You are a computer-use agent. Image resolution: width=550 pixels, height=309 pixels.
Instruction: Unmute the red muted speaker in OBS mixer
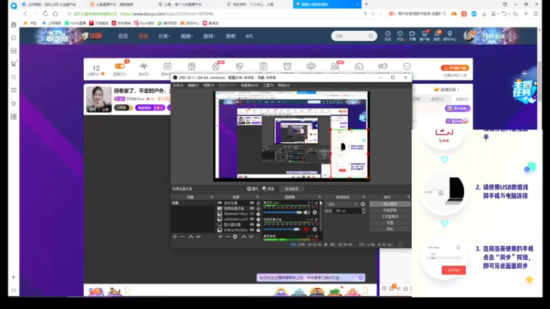(307, 229)
